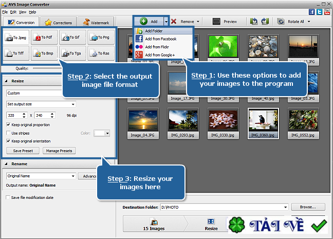333x239 pixels.
Task: Click the height stepper down arrow
Action: point(52,117)
